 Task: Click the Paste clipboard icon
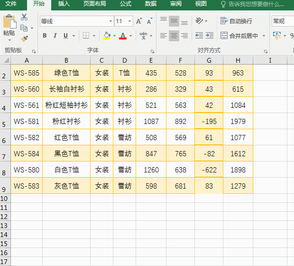coord(9,21)
